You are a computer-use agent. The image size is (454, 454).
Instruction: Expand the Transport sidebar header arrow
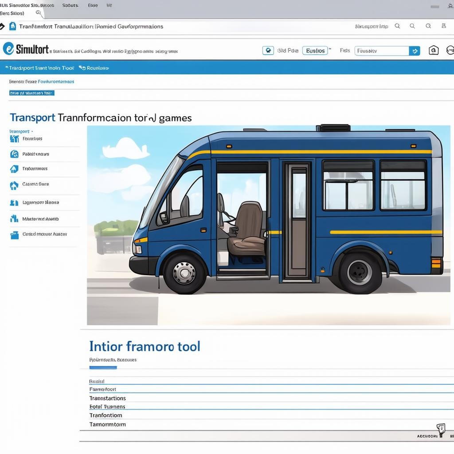(32, 132)
